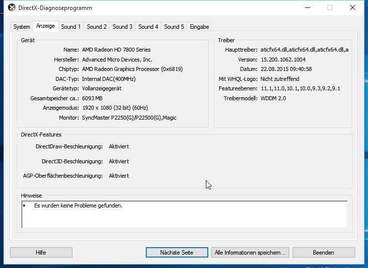
Task: Close the DirectX-Diagnoseprogramm window
Action: coord(353,7)
